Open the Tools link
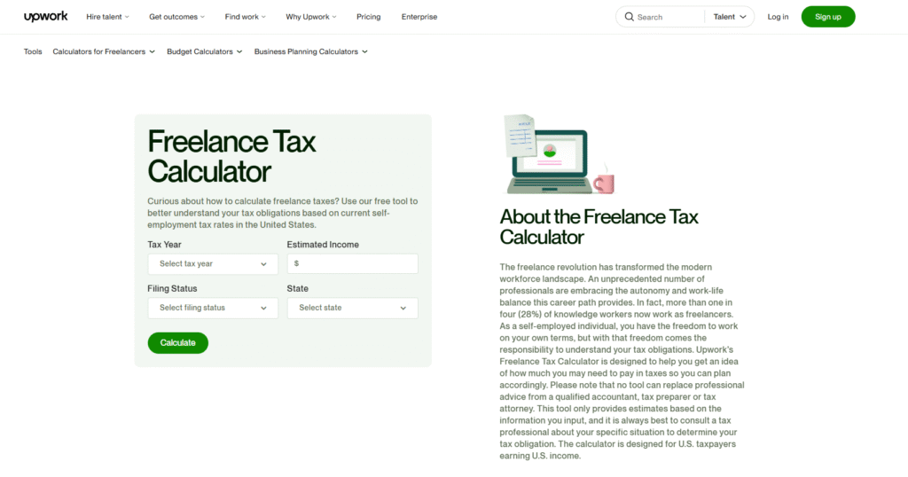The width and height of the screenshot is (908, 477). coord(33,51)
